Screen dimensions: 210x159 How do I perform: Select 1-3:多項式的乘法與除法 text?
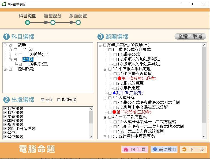click(139, 64)
